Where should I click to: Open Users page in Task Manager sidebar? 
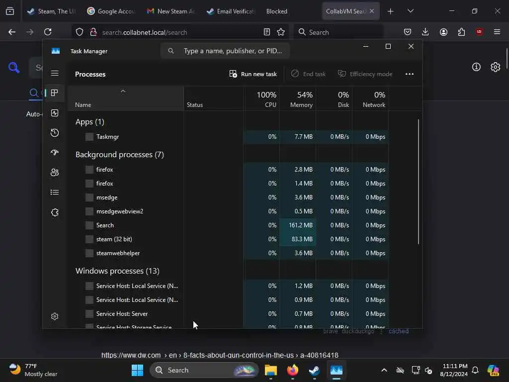click(x=55, y=173)
